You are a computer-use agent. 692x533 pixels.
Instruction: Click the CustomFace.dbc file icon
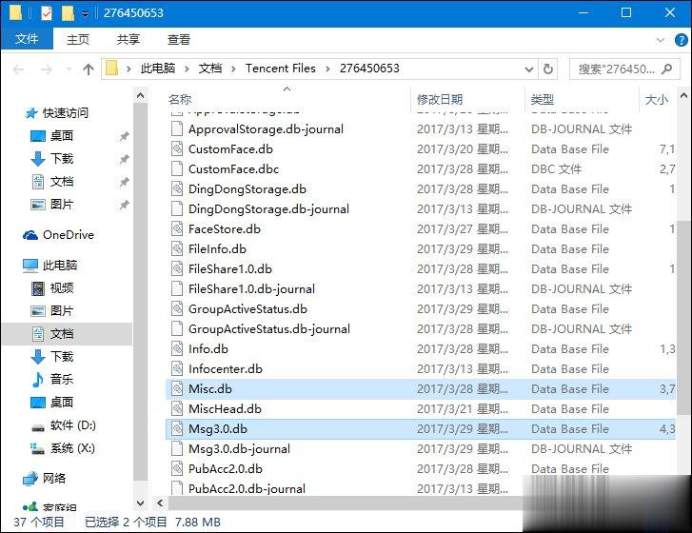(177, 169)
